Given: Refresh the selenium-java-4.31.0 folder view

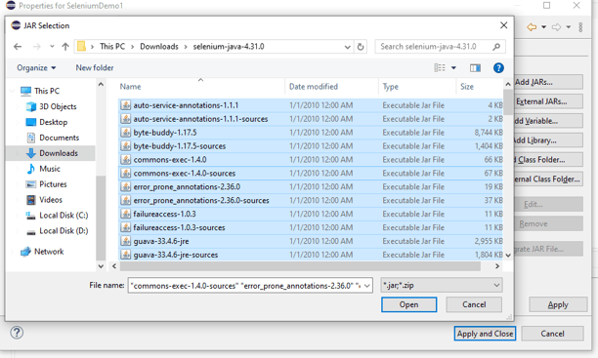Looking at the screenshot, I should [361, 47].
